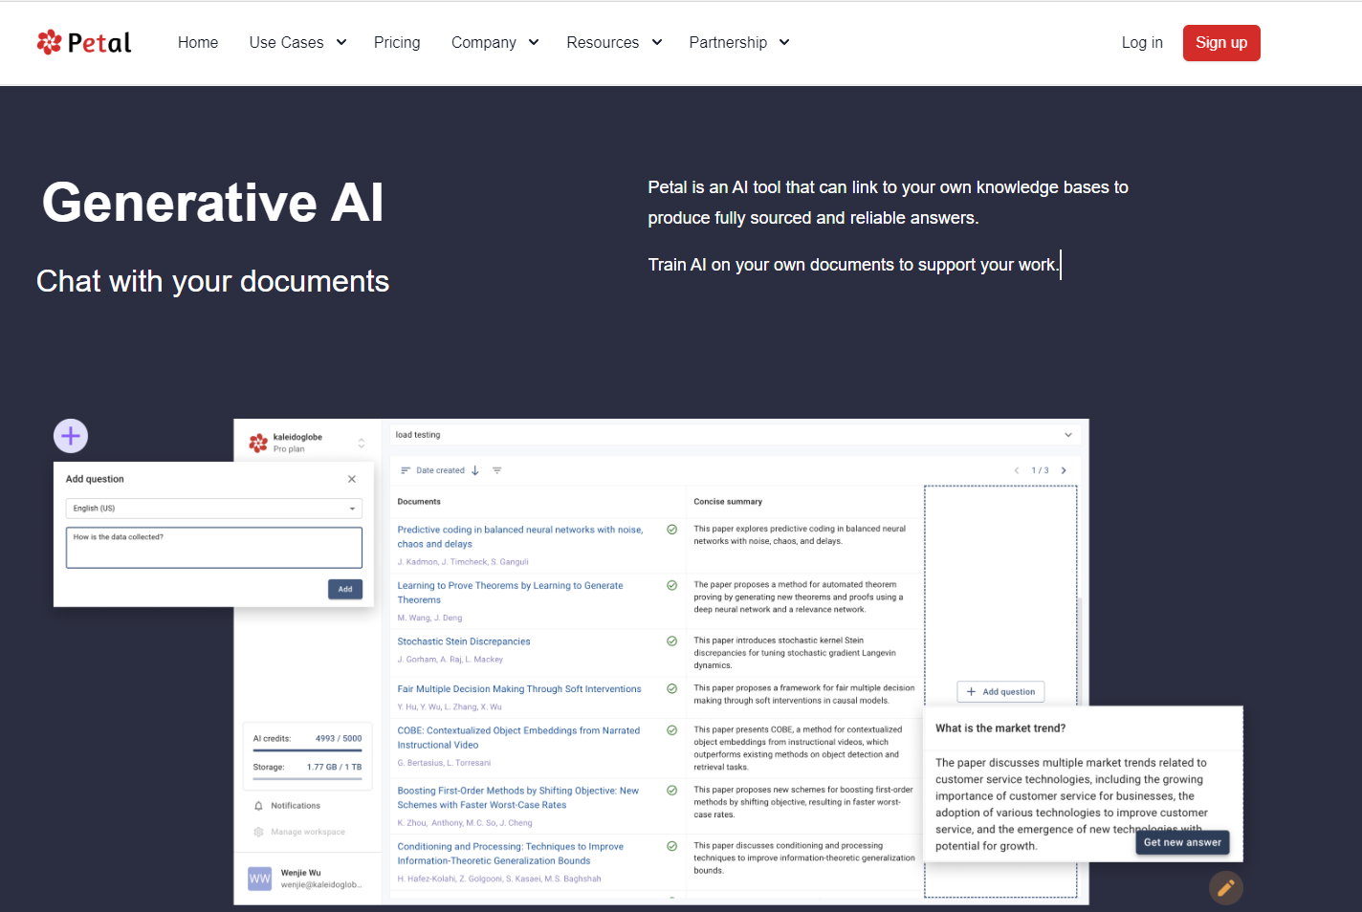Viewport: 1362px width, 912px height.
Task: Open Manage workspace via the gear icon
Action: (x=258, y=832)
